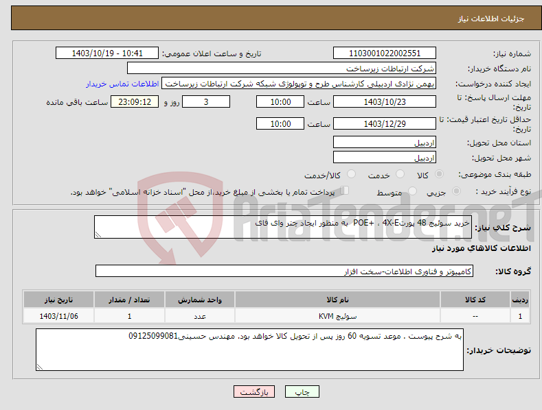Click the row number cell 1
542x410 pixels.
click(520, 316)
